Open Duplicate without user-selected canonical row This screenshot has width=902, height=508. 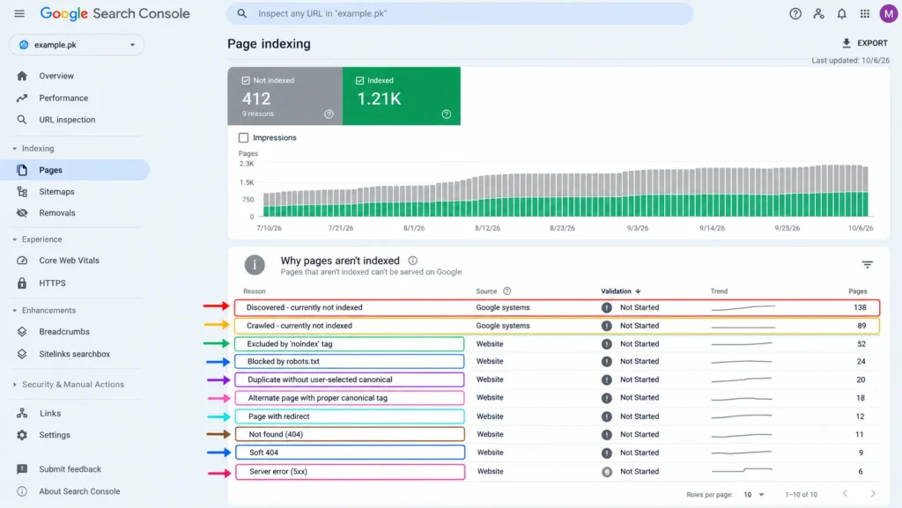point(557,379)
